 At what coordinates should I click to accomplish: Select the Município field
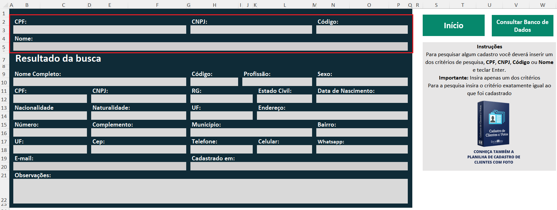coord(251,132)
